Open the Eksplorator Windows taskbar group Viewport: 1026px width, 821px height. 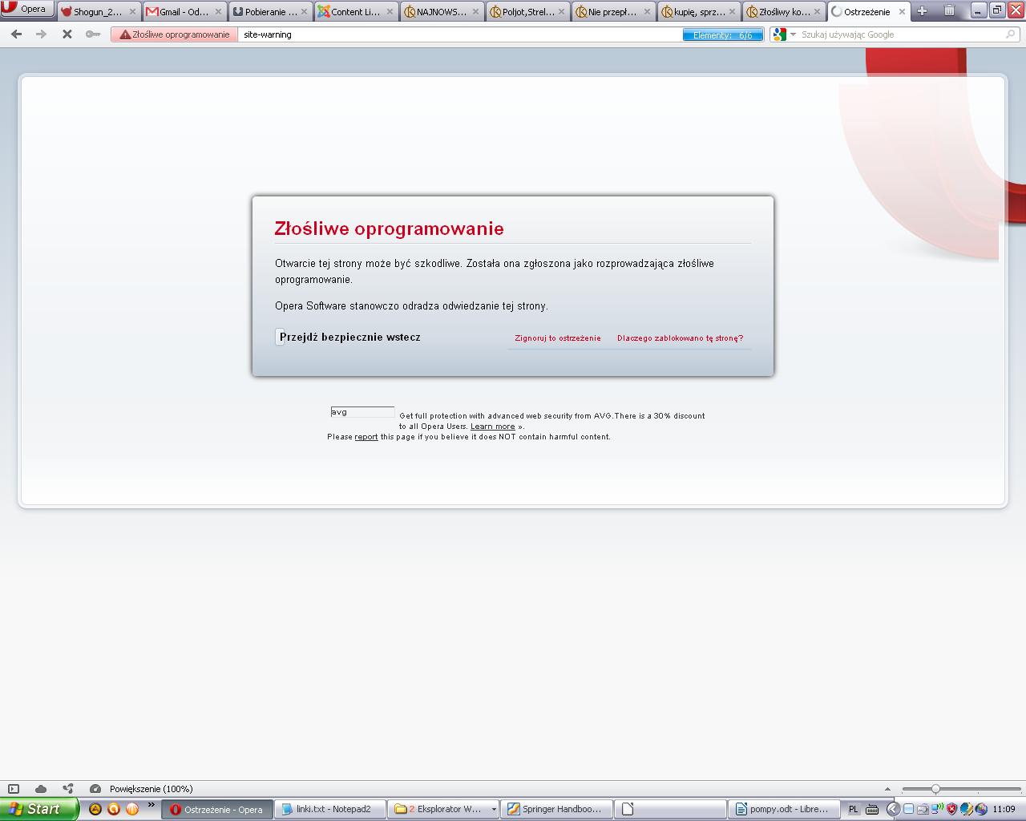(x=444, y=809)
